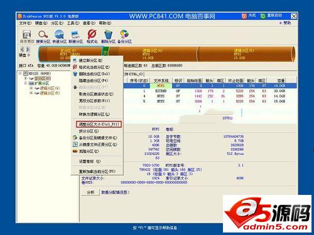This screenshot has width=314, height=235.
Task: Open the 搜索分区 search partition tool
Action: (43, 34)
